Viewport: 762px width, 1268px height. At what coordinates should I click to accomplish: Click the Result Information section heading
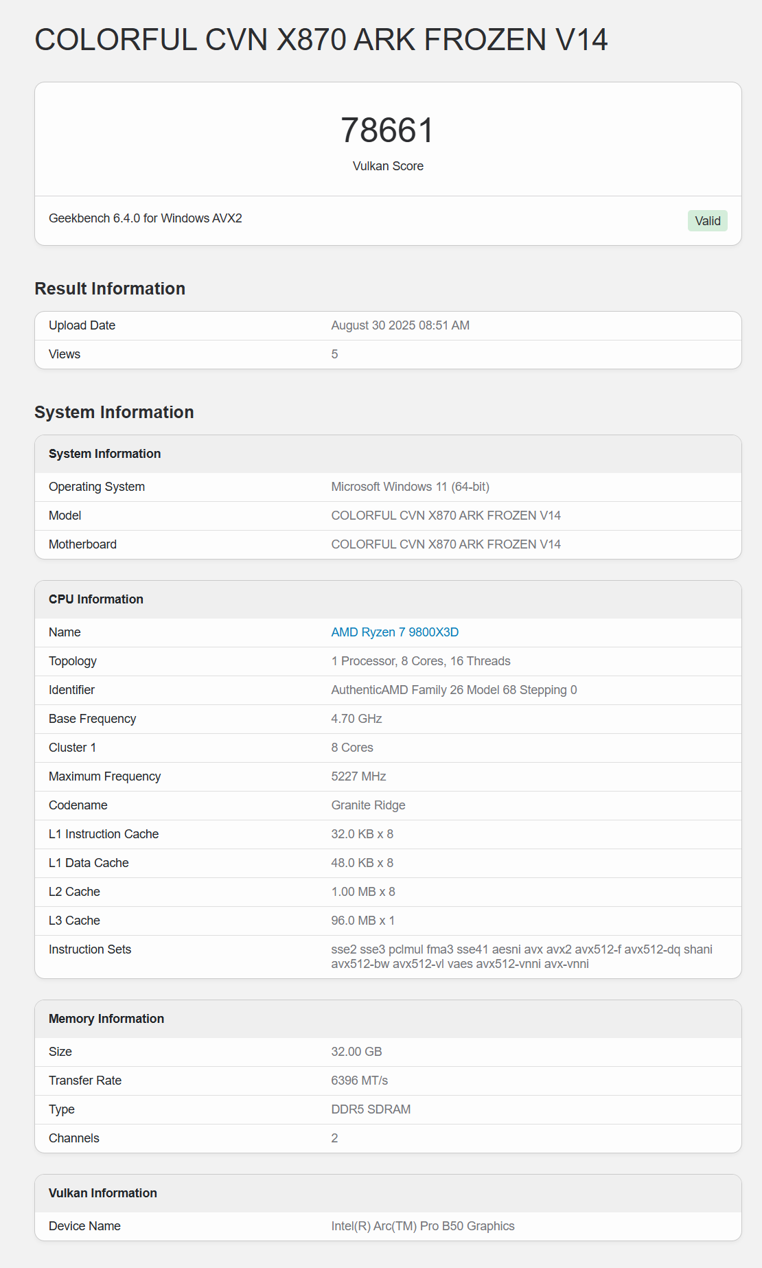[x=110, y=288]
